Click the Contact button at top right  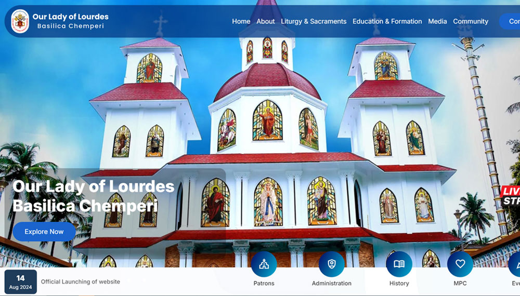[511, 21]
